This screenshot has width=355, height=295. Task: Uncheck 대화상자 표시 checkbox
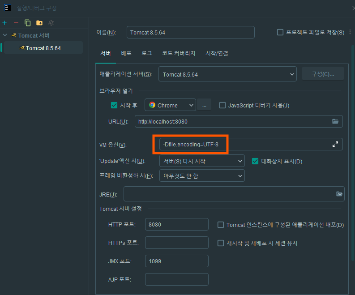255,161
